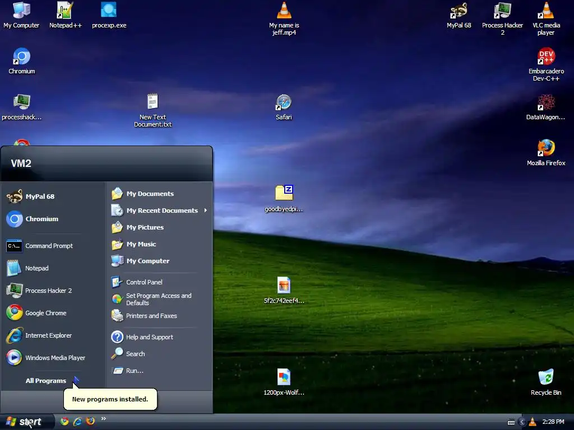Open My Pictures in Start menu
The image size is (574, 430).
coord(160,227)
